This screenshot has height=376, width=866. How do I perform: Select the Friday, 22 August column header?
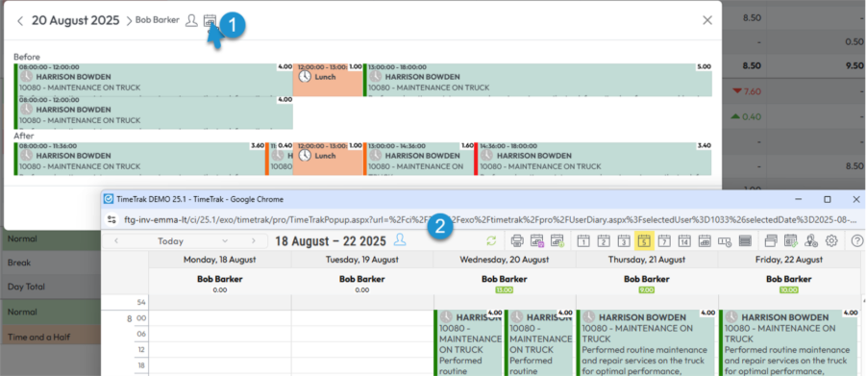click(x=788, y=260)
